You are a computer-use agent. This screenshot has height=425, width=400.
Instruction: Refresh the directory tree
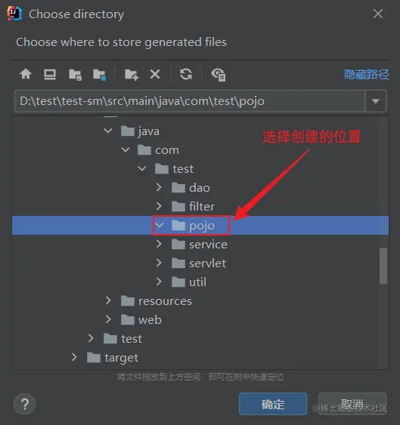186,74
